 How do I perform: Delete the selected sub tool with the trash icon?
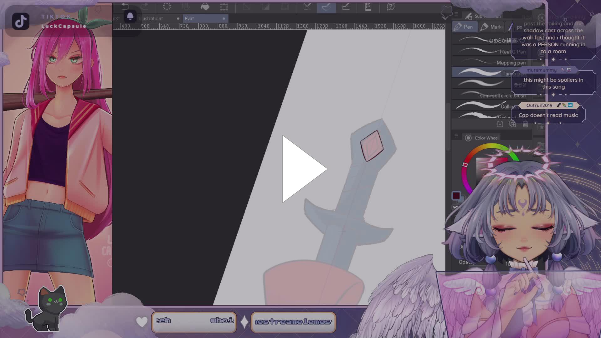tap(525, 125)
